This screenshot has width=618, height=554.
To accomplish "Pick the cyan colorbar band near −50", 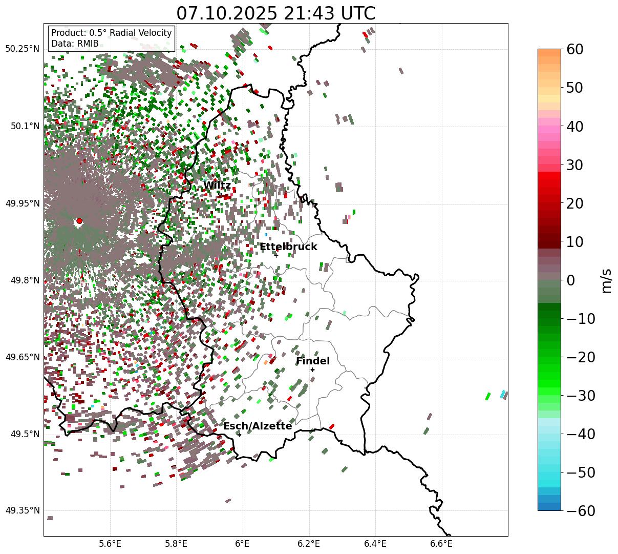I will click(549, 477).
